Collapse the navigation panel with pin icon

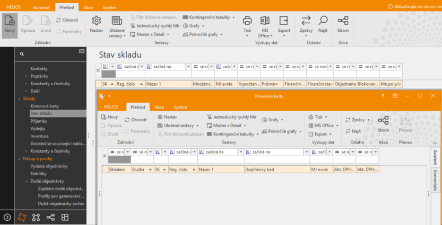coord(82,51)
